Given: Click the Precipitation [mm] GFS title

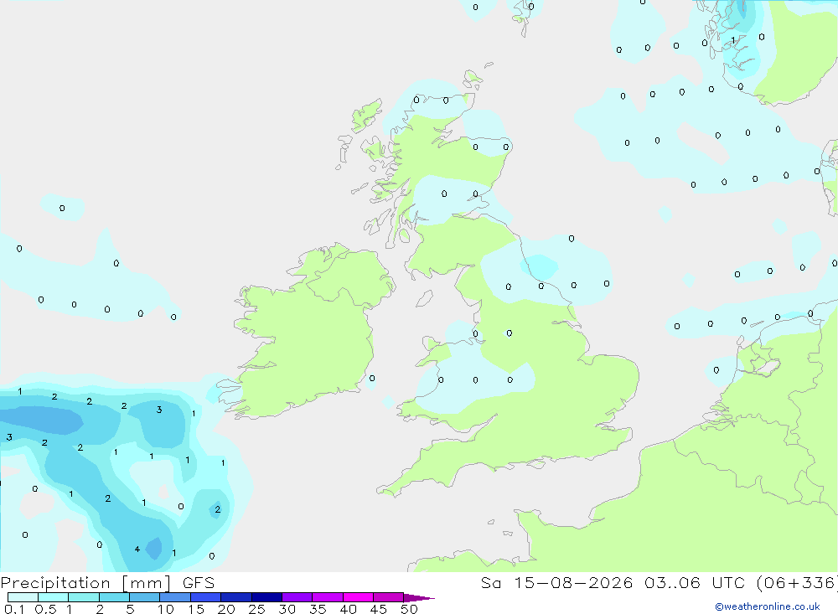Looking at the screenshot, I should click(x=107, y=582).
